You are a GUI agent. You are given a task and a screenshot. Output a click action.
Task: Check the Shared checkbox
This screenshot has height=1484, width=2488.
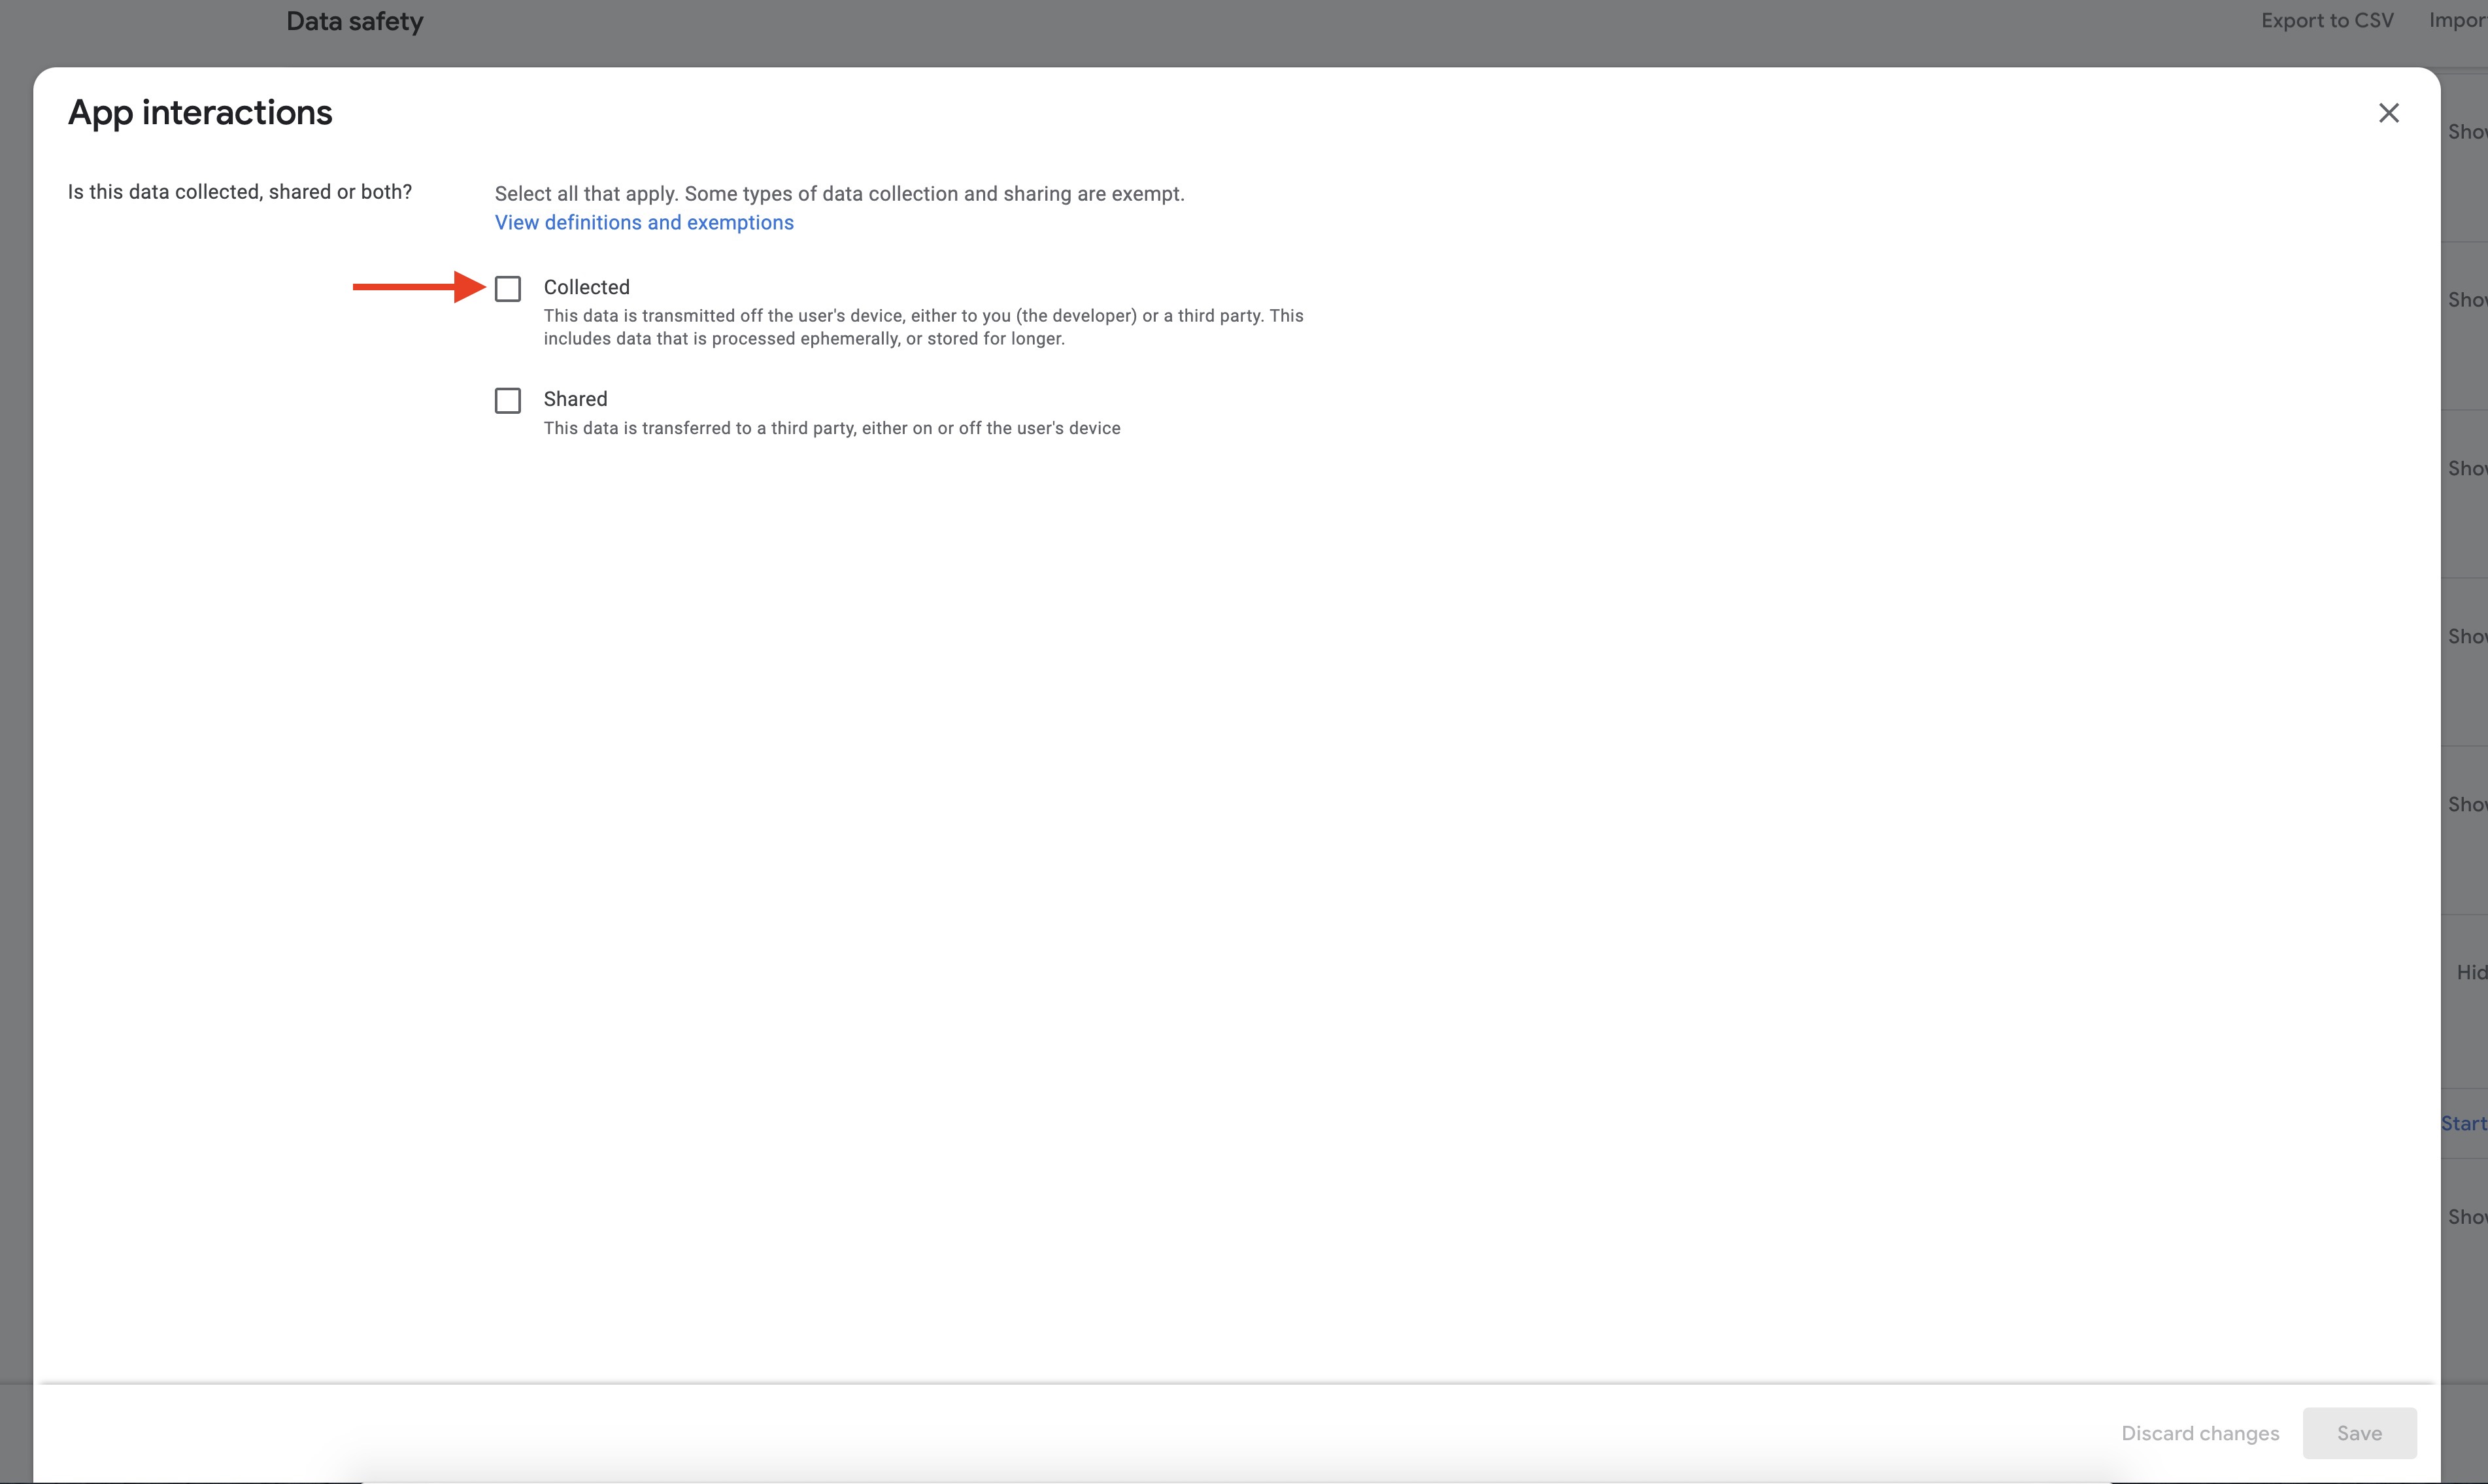[508, 401]
